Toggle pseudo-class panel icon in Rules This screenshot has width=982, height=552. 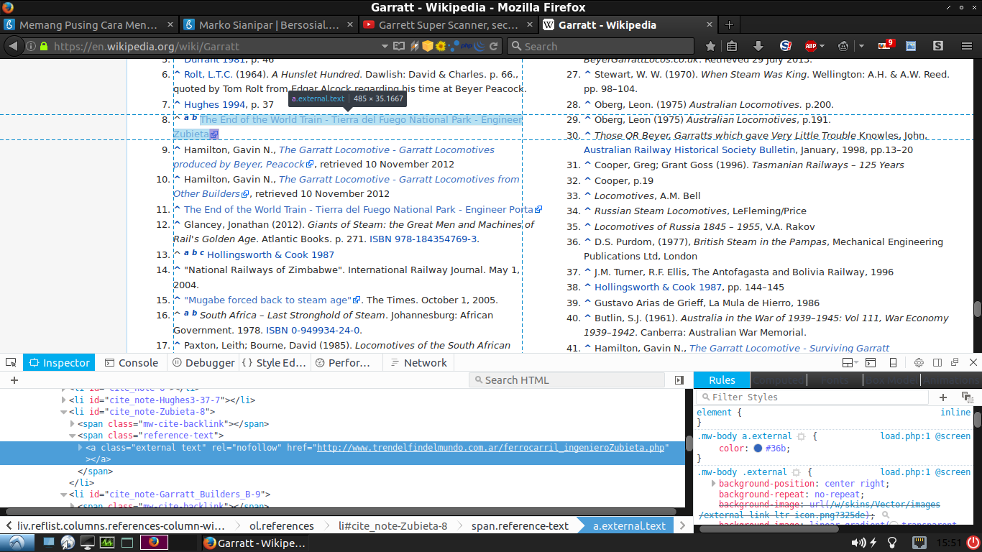pyautogui.click(x=967, y=397)
